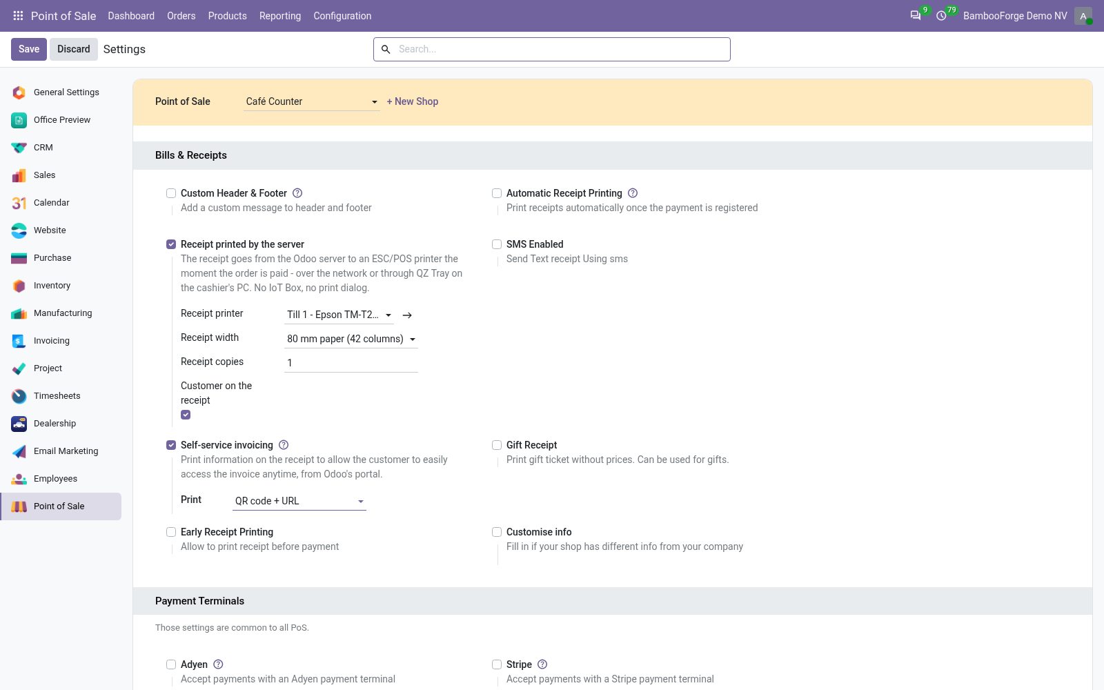Open Employees app icon in sidebar
Screen dimensions: 1104x690
click(19, 479)
